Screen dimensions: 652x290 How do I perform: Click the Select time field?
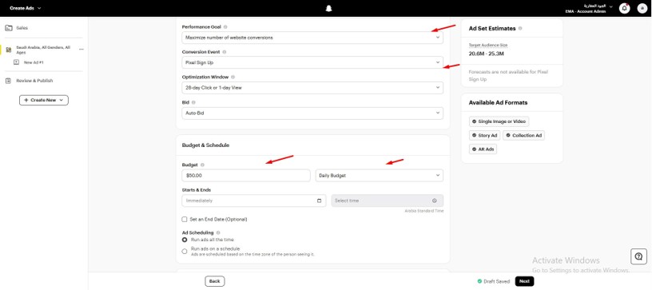[387, 201]
